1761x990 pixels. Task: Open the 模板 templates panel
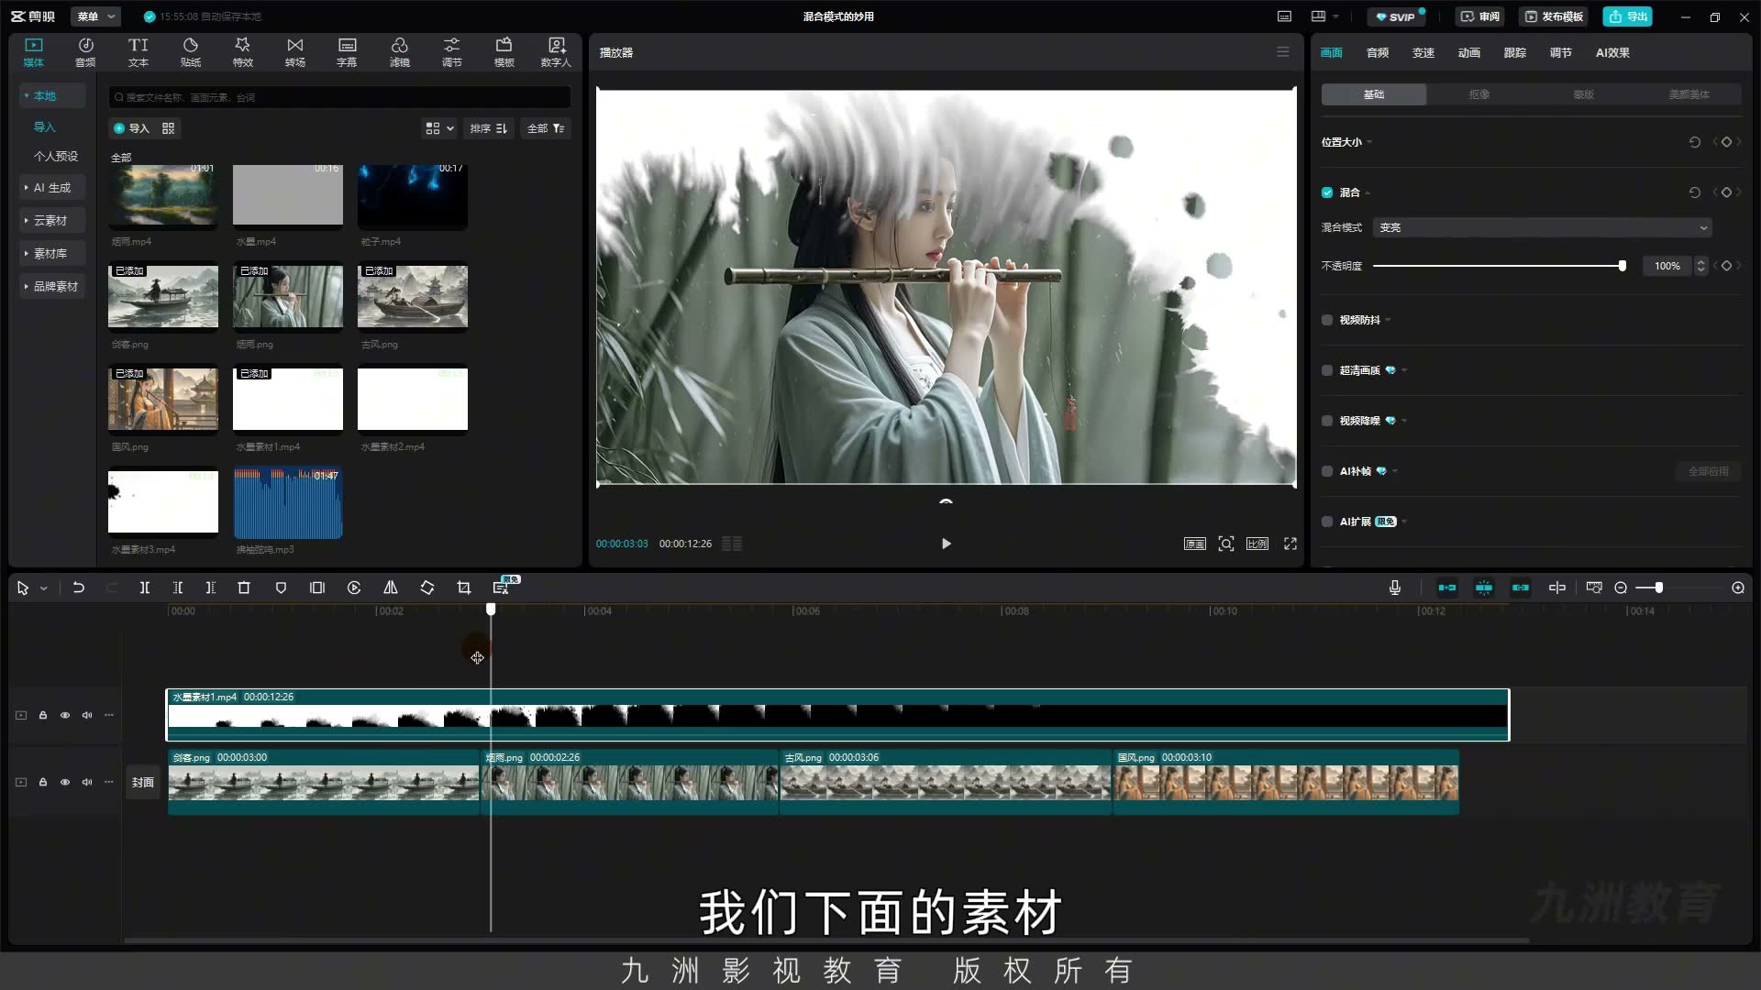(504, 52)
